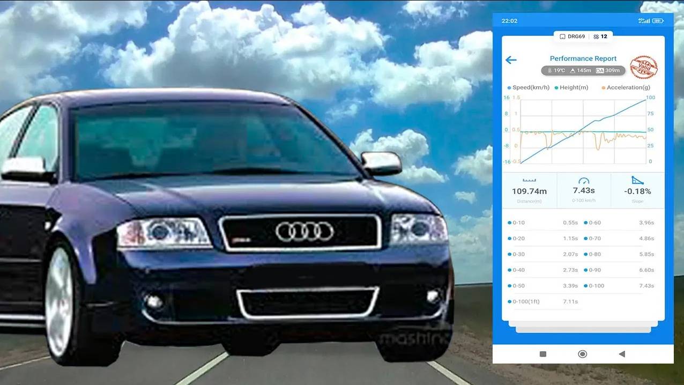Tap the 4.86s time value

tap(646, 238)
